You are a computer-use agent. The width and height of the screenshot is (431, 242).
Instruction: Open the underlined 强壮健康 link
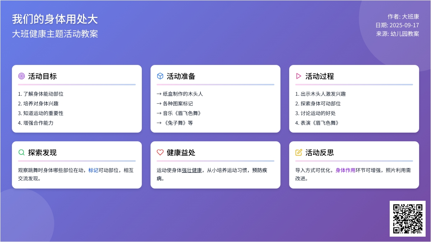(x=192, y=170)
